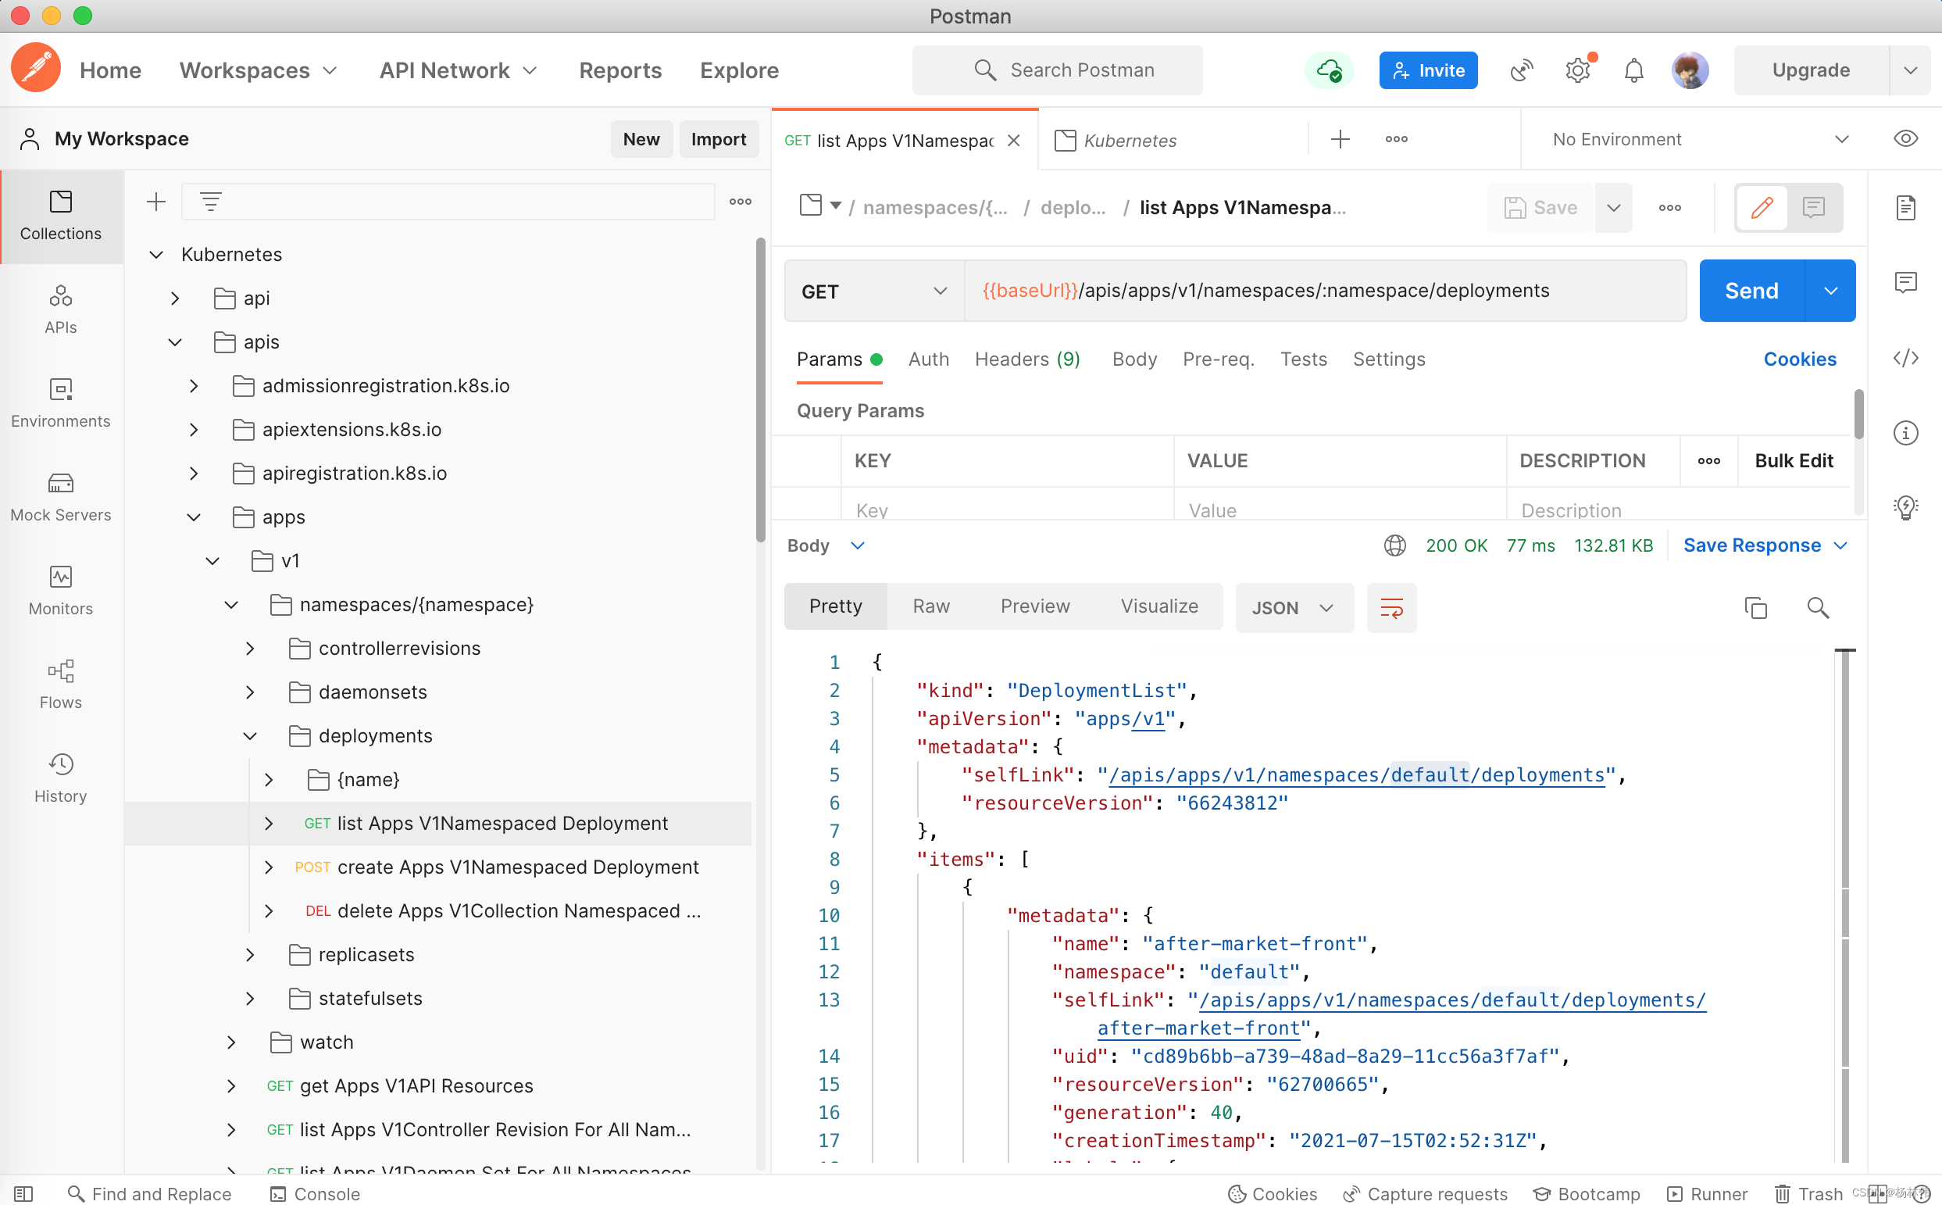Open the Send button dropdown arrow
The height and width of the screenshot is (1205, 1942).
(1830, 291)
